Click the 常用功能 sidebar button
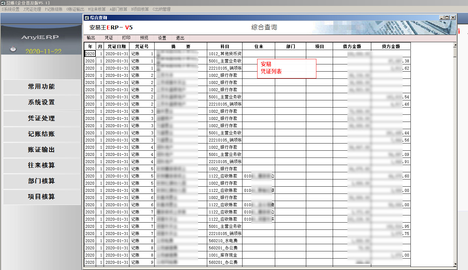 pyautogui.click(x=42, y=87)
